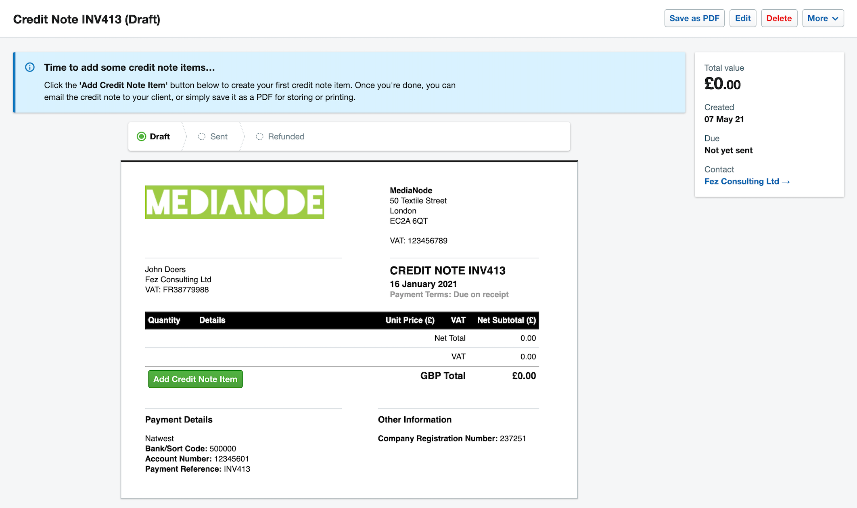Click the MediaNode logo image
Image resolution: width=857 pixels, height=508 pixels.
(x=234, y=202)
